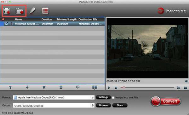The width and height of the screenshot is (189, 115).
Task: Open the Apple InterMediate Codec format box
Action: [x=54, y=97]
